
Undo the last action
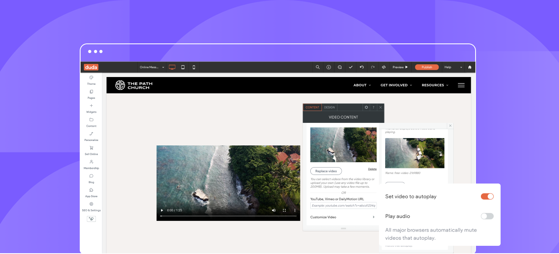[362, 67]
